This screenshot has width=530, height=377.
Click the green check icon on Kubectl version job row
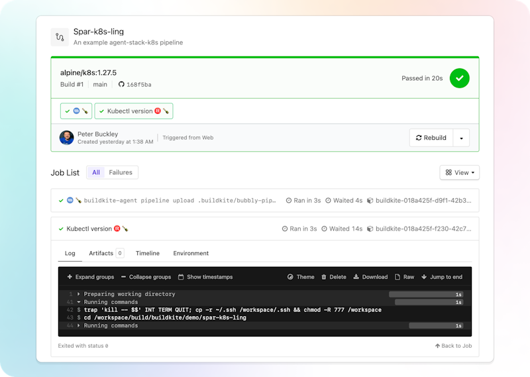point(61,229)
